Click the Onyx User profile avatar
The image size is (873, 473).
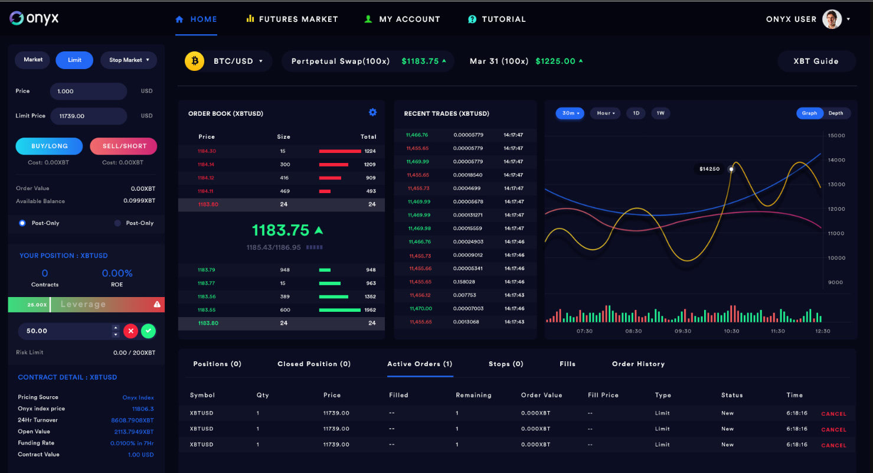pyautogui.click(x=832, y=19)
